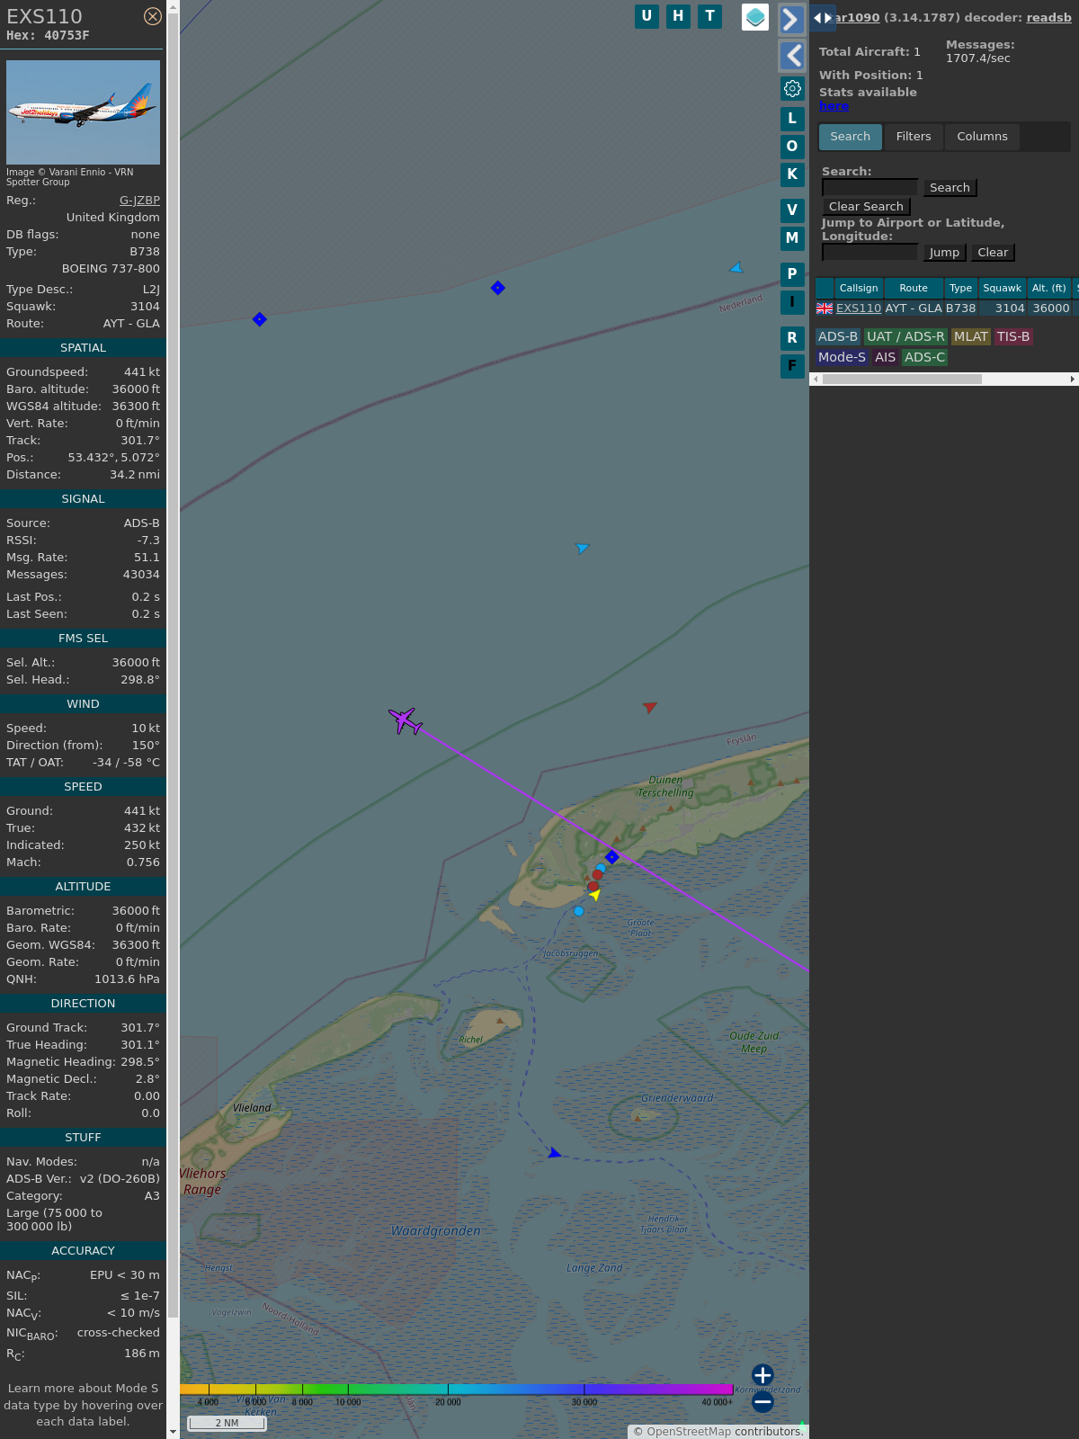1079x1439 pixels.
Task: Open the Columns tab
Action: click(x=982, y=137)
